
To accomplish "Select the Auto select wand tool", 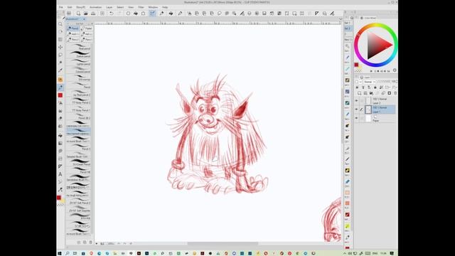I will (x=60, y=63).
